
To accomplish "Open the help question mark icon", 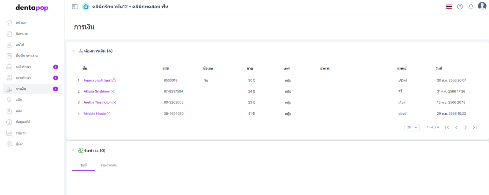I will pos(460,7).
